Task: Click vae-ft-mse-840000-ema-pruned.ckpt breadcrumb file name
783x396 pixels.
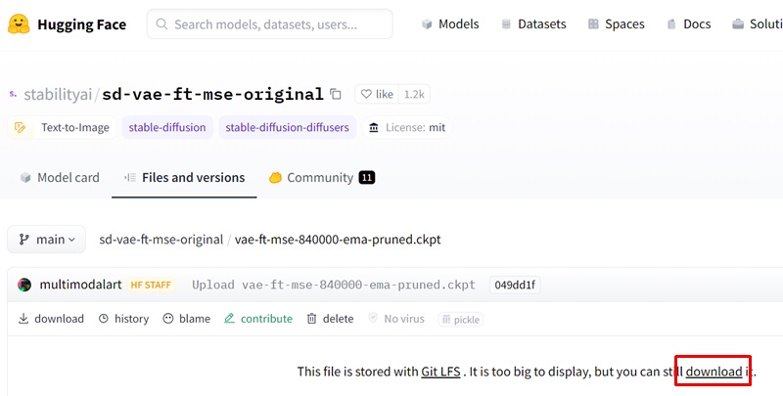Action: point(338,240)
